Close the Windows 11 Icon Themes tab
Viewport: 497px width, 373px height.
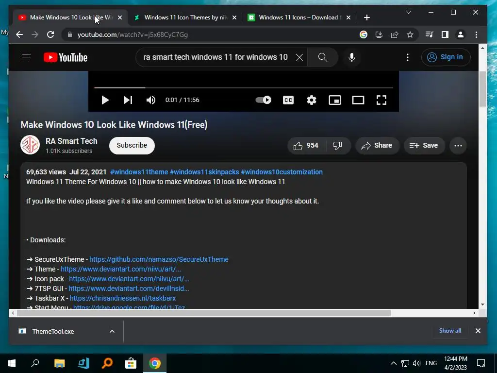tap(234, 18)
